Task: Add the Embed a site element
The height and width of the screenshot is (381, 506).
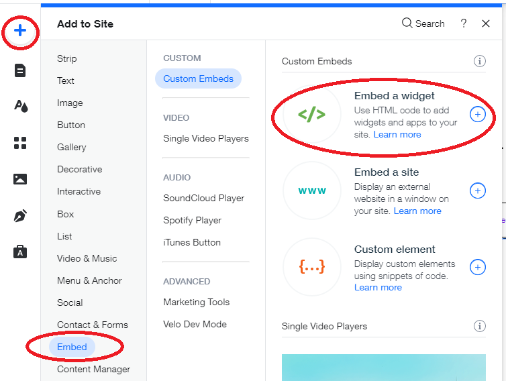Action: click(x=478, y=190)
